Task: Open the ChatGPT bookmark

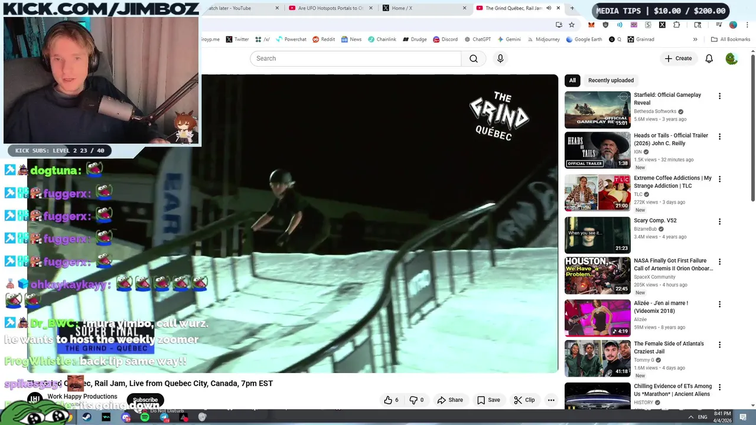Action: (477, 40)
